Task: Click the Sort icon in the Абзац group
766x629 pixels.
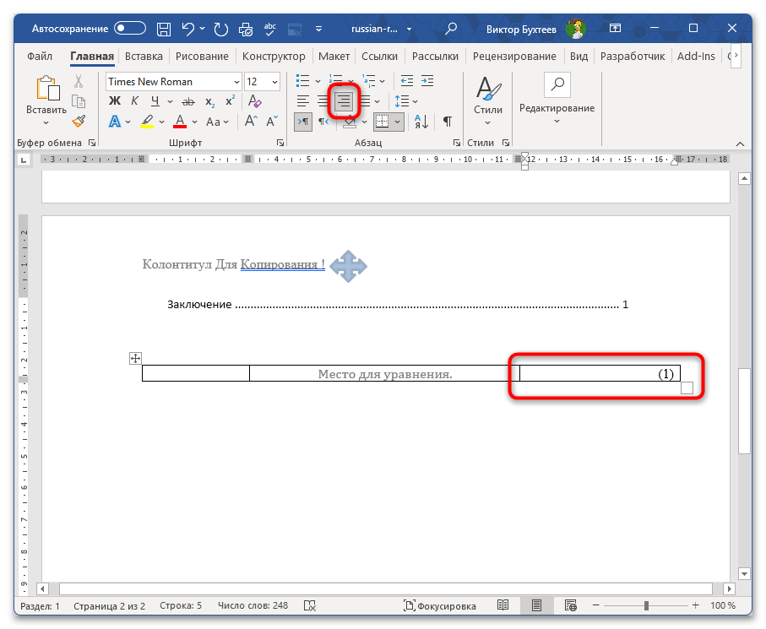Action: 421,122
